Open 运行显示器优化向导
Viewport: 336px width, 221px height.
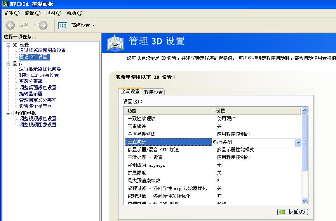click(40, 69)
